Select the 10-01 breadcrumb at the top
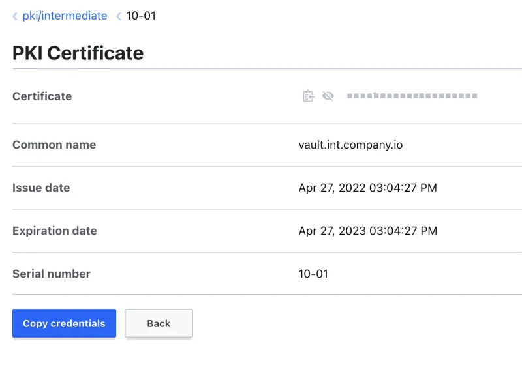 tap(141, 16)
